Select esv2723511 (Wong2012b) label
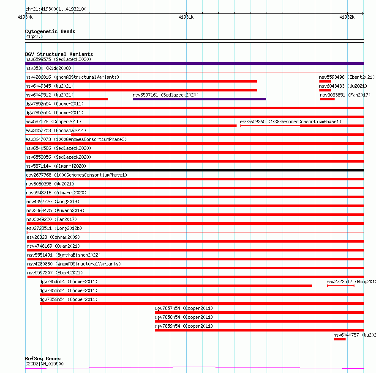The width and height of the screenshot is (376, 373). click(x=54, y=228)
